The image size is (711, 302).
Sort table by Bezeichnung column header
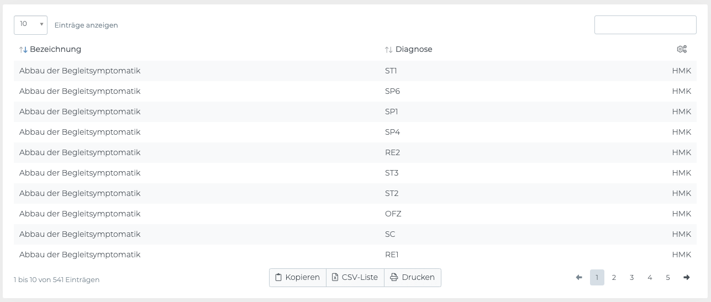[55, 49]
